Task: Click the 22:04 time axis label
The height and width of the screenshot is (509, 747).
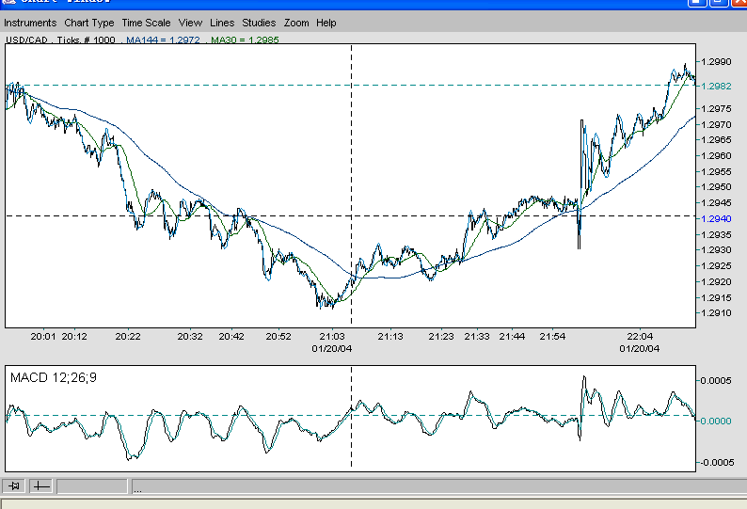Action: pos(640,337)
